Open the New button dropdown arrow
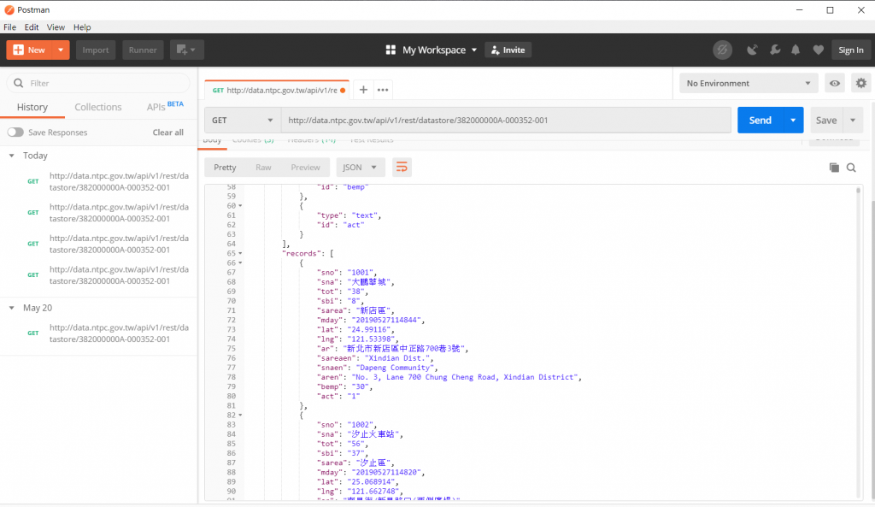 click(61, 50)
